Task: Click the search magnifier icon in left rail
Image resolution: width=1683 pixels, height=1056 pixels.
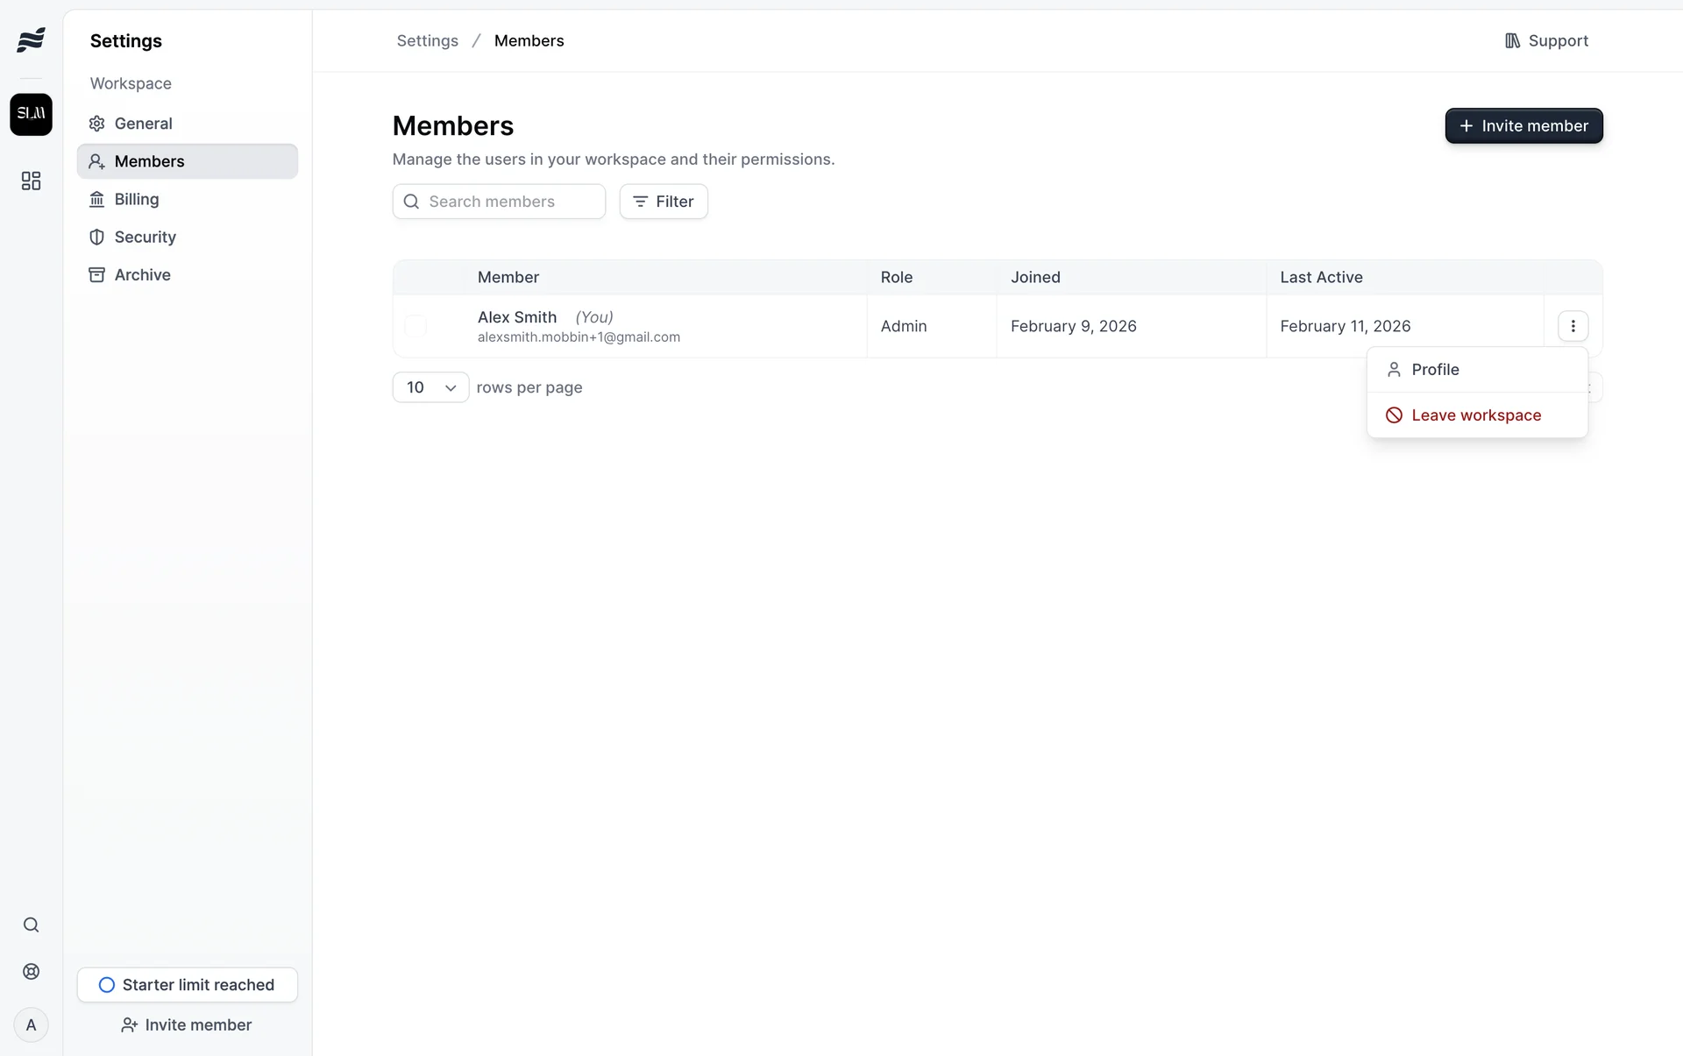Action: (x=31, y=925)
